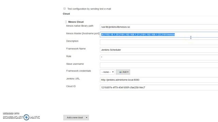Focus the Description text field

point(159,42)
